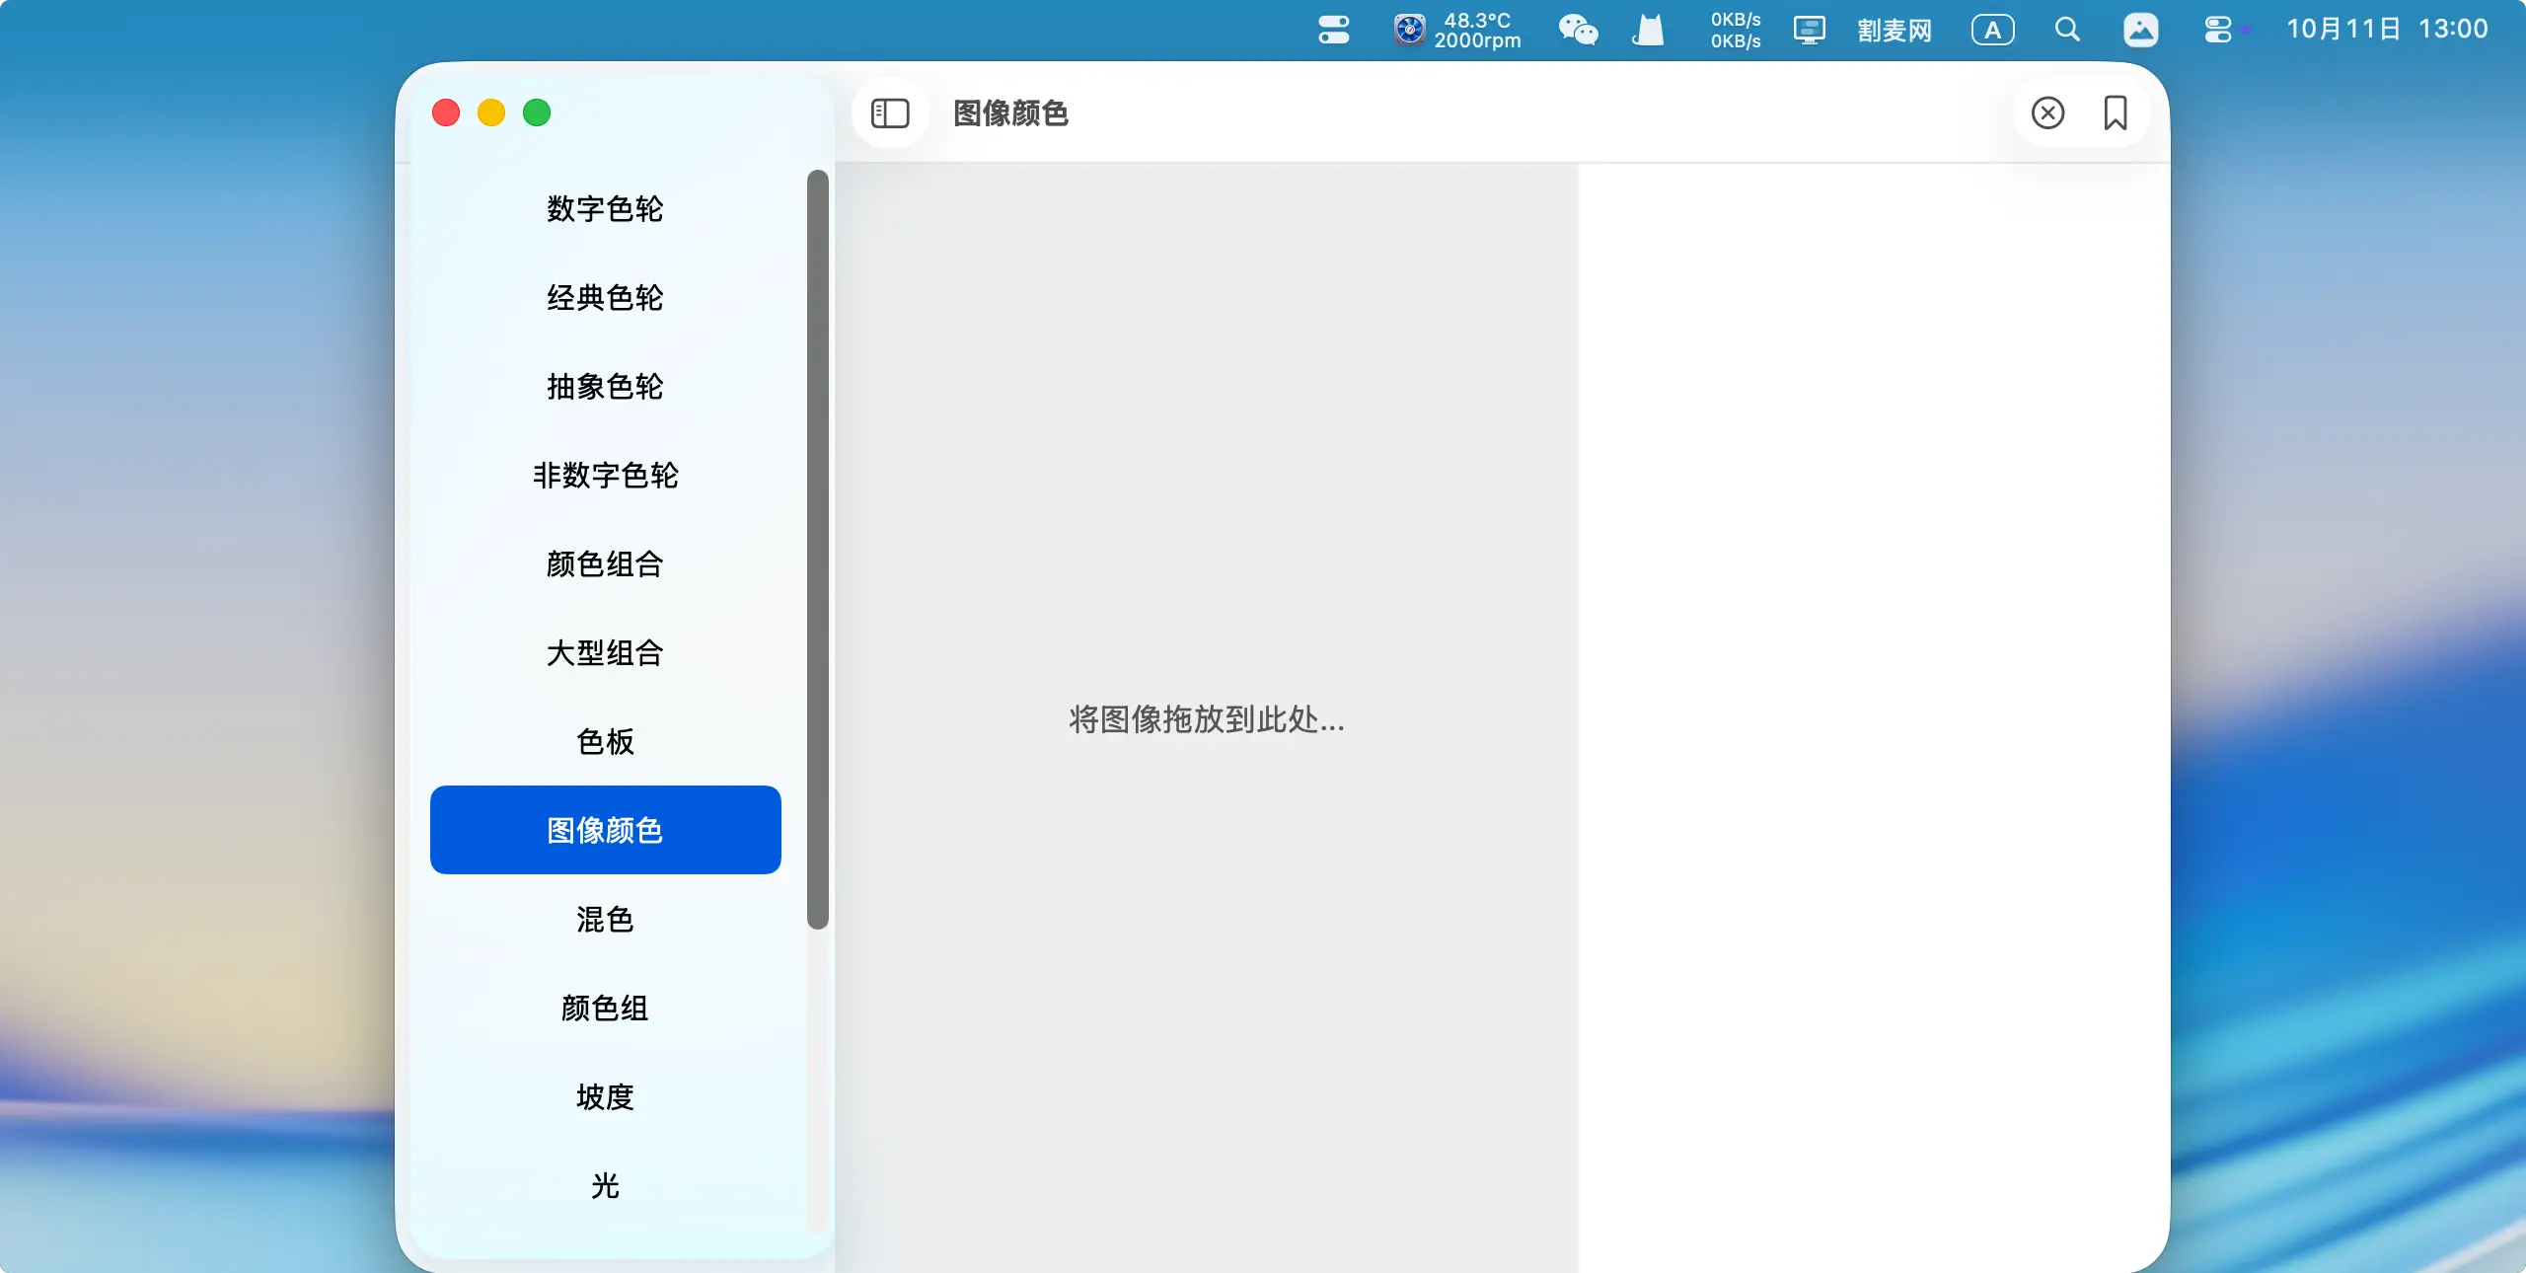This screenshot has width=2526, height=1273.
Task: Click the image app menu bar icon
Action: click(2140, 30)
